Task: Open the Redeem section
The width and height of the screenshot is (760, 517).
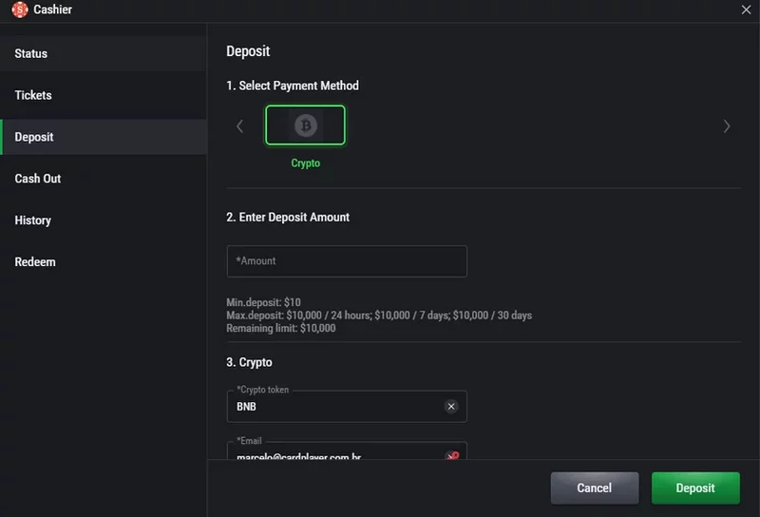Action: [x=35, y=262]
